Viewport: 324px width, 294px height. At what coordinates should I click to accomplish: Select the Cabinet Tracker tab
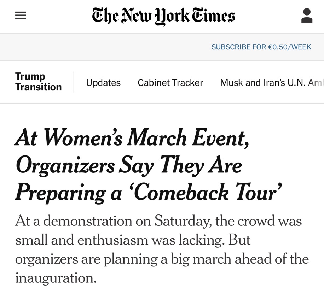click(x=170, y=83)
